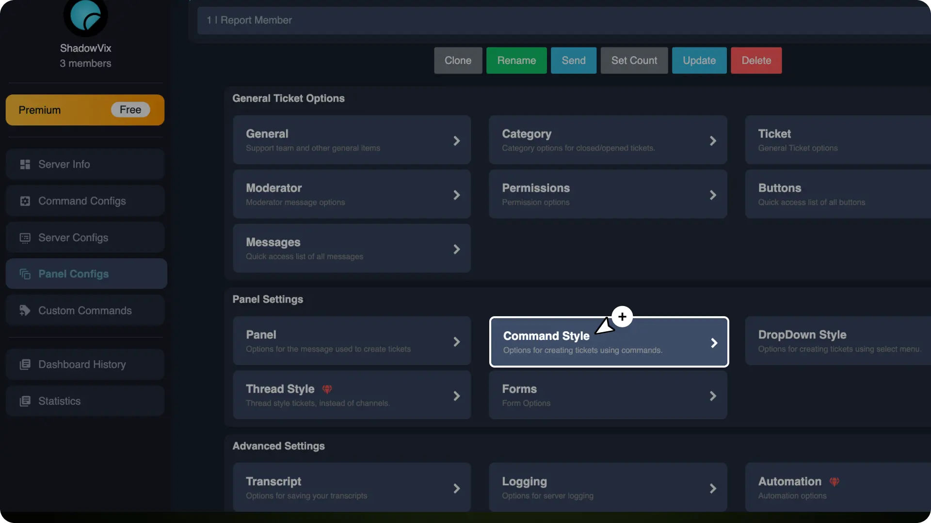Click the Custom Commands icon
The width and height of the screenshot is (931, 523).
click(25, 310)
